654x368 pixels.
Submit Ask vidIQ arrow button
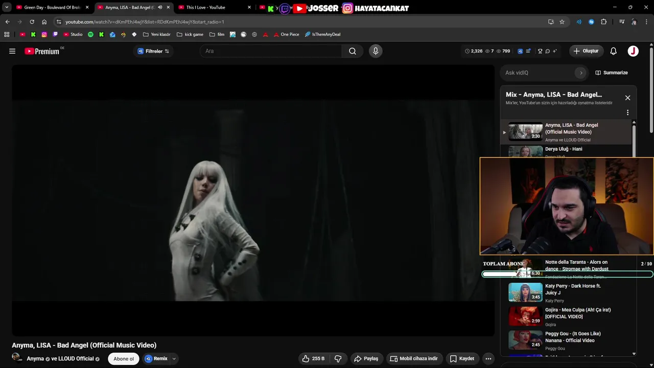click(581, 73)
